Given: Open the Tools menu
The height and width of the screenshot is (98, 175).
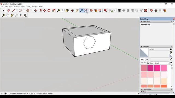Looking at the screenshot, I should [28, 7].
